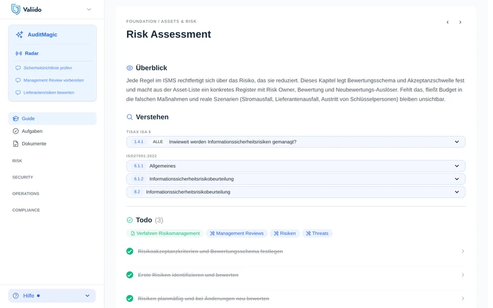This screenshot has height=308, width=493.
Task: Click the Überblick eye icon
Action: tap(130, 68)
